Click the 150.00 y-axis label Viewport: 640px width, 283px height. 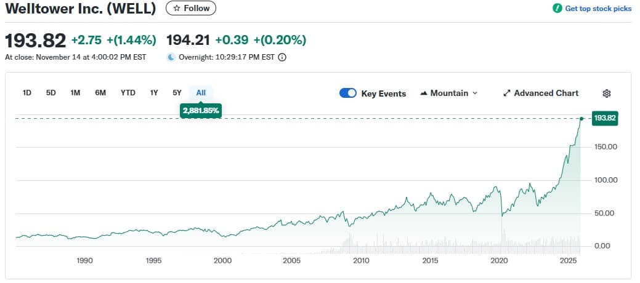click(606, 147)
